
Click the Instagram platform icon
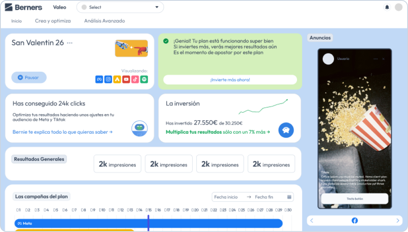(108, 79)
